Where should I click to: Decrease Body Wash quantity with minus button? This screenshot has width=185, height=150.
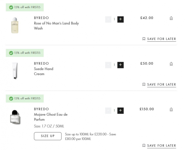108,19
